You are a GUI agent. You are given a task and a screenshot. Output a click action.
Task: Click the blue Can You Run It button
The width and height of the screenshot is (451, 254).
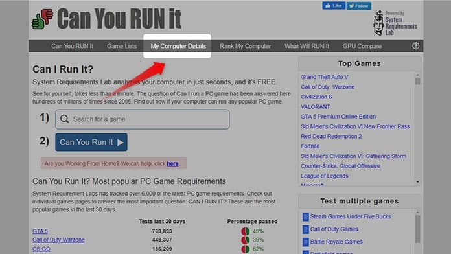click(91, 142)
